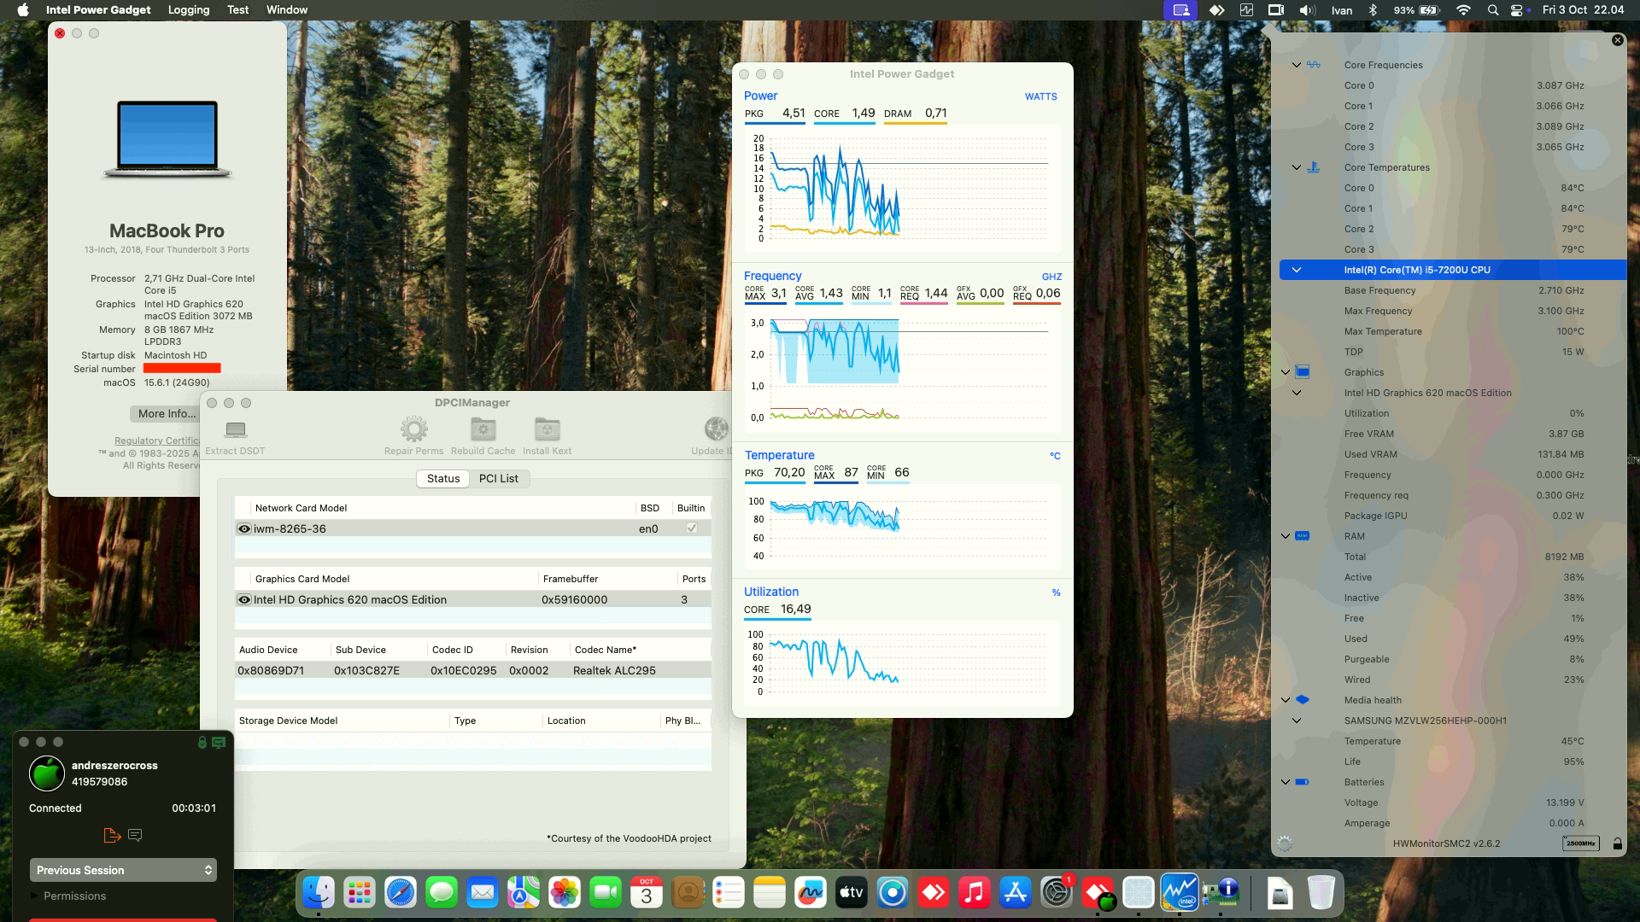
Task: Open Control Center in menu bar
Action: [x=1517, y=10]
